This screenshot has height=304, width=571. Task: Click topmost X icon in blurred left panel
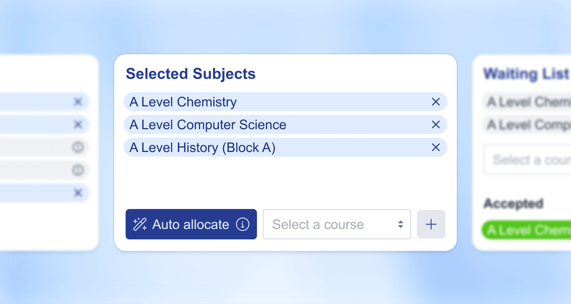click(x=78, y=102)
